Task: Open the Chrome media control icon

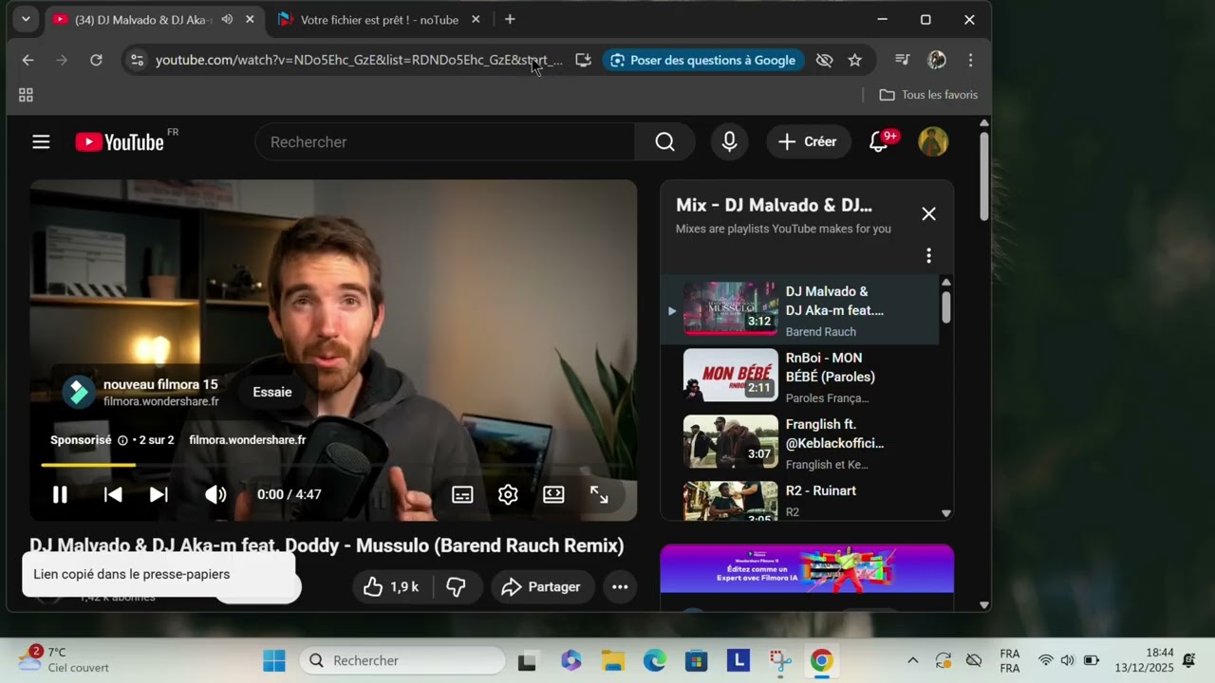Action: (x=902, y=60)
